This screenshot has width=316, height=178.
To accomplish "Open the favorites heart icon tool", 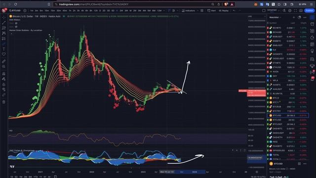I will 3,54.
